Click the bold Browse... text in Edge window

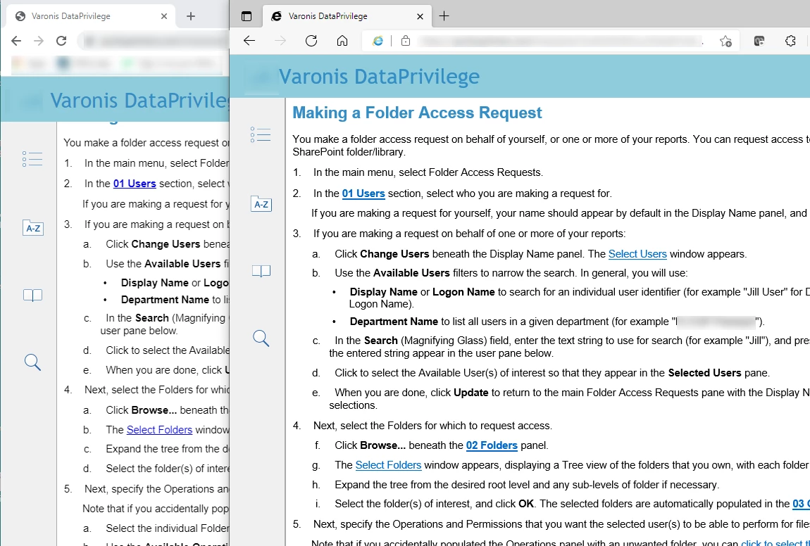tap(382, 445)
